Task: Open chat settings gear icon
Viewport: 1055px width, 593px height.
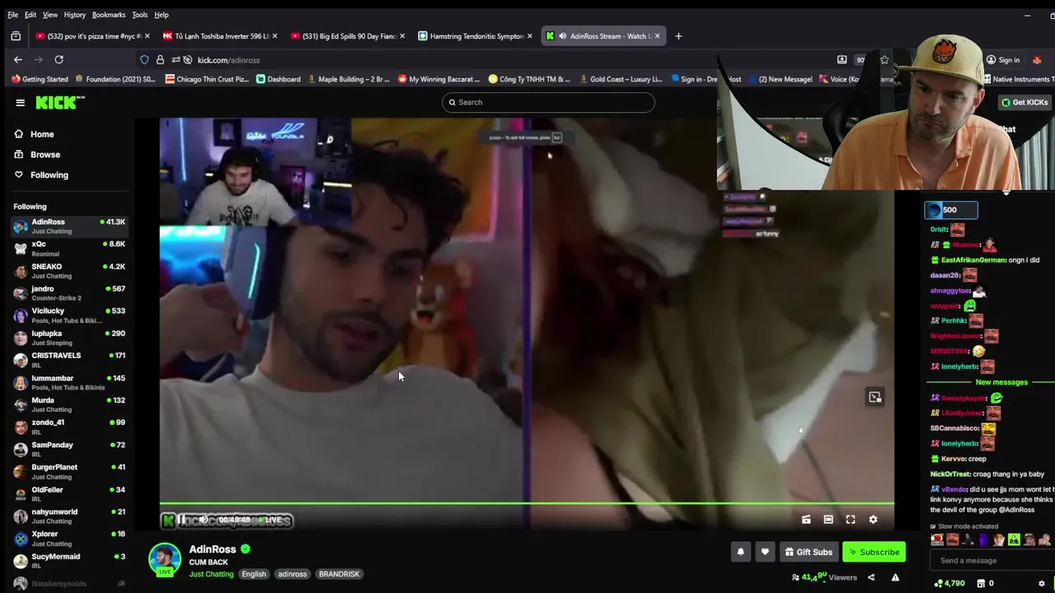Action: pyautogui.click(x=1042, y=583)
